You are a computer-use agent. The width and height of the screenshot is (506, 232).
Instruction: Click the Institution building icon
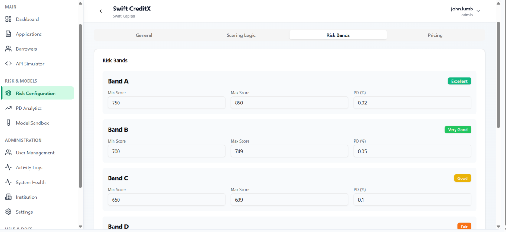[x=8, y=197]
